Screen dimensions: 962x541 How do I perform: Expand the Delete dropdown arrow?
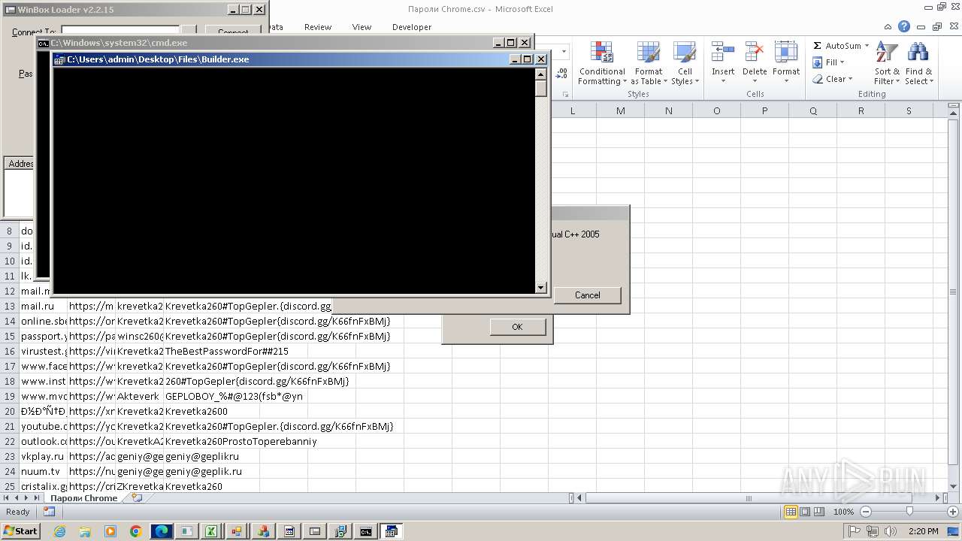pyautogui.click(x=755, y=81)
